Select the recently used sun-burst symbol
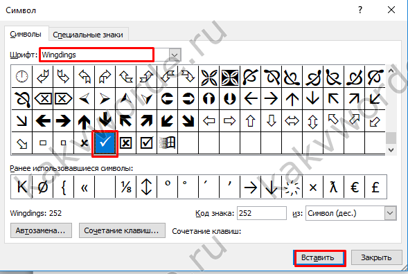The height and width of the screenshot is (274, 408). pyautogui.click(x=292, y=188)
